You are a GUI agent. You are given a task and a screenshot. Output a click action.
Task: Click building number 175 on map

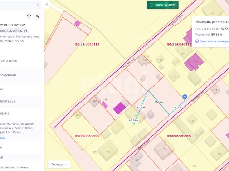[x=95, y=152]
